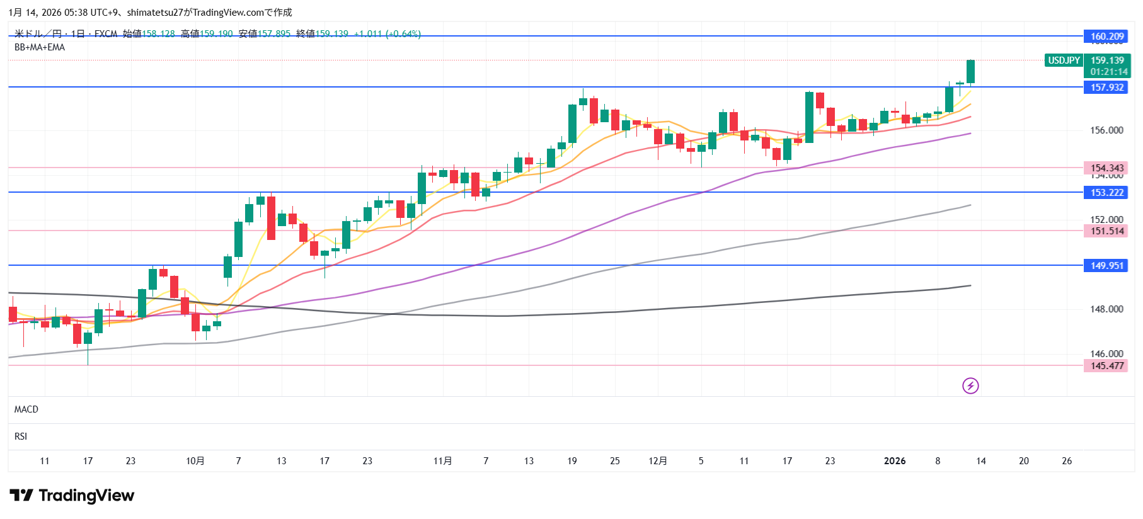Click the TradingView logo

[72, 496]
